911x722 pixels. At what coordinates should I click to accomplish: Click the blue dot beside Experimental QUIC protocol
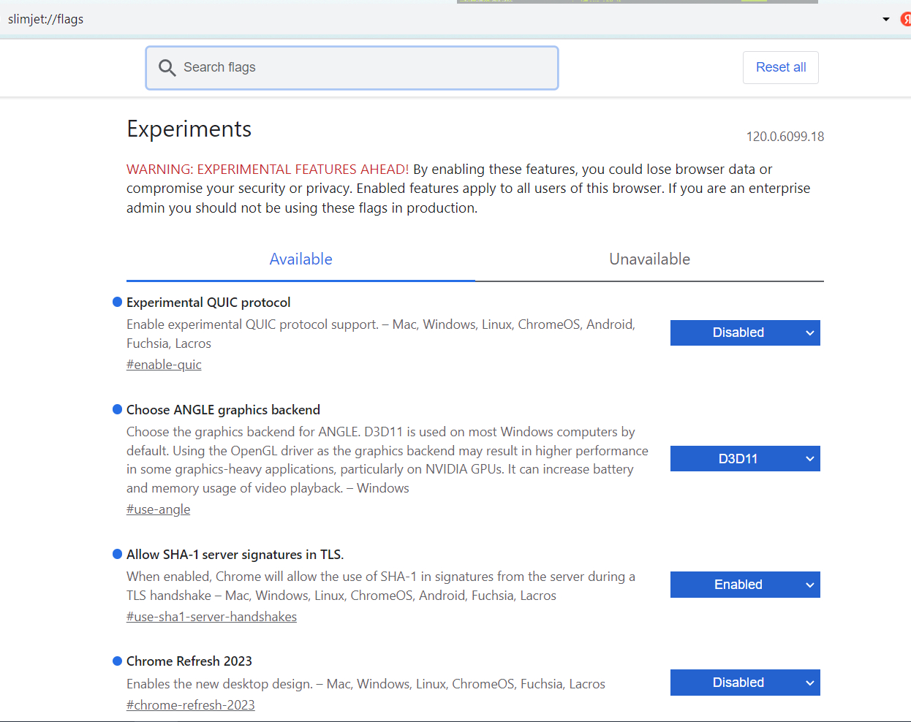tap(117, 302)
